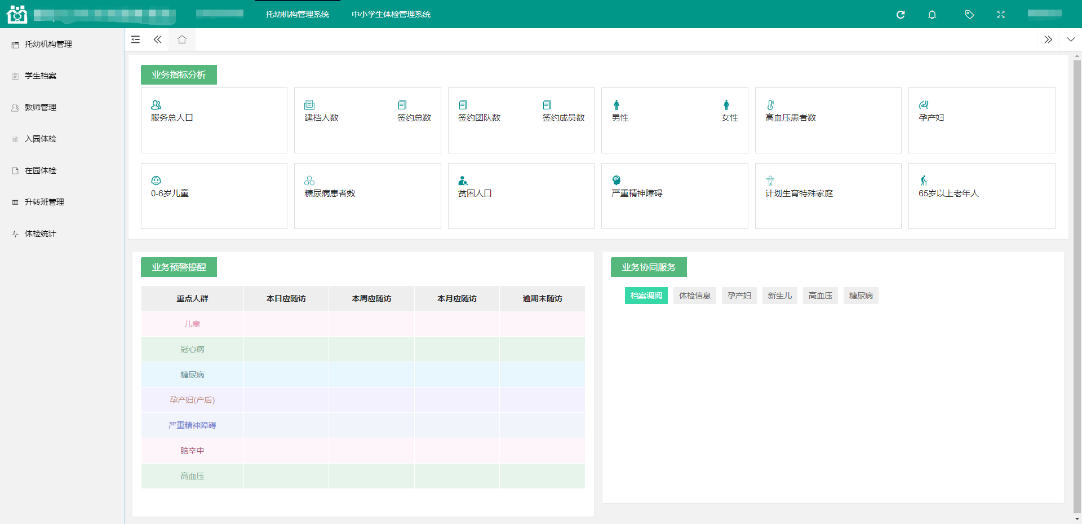Click the 脑卒中 row label
Screen dimensions: 1082x524
pyautogui.click(x=192, y=451)
